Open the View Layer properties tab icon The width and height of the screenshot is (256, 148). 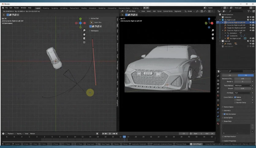click(x=218, y=88)
